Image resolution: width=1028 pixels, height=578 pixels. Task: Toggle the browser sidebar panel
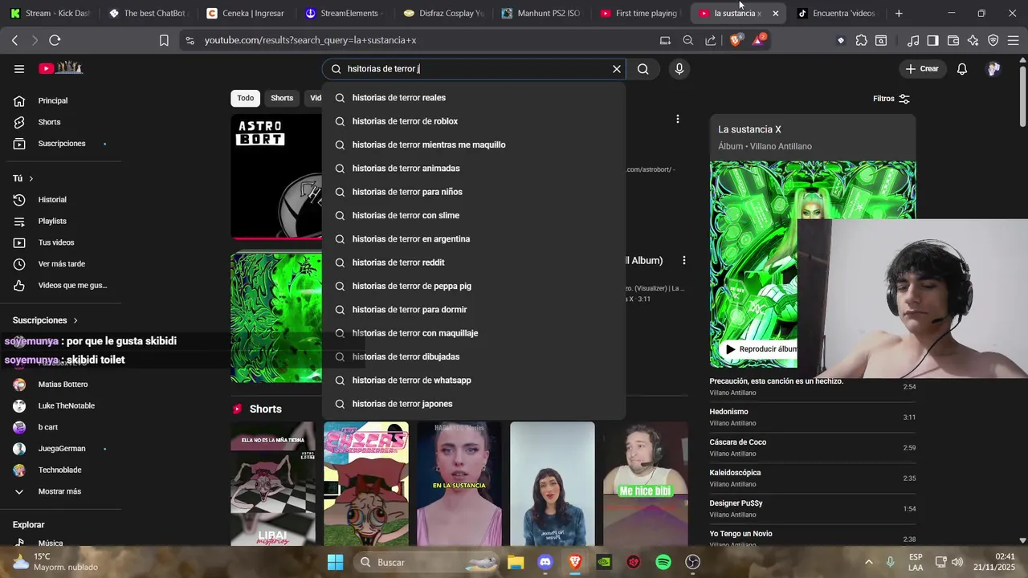click(932, 40)
